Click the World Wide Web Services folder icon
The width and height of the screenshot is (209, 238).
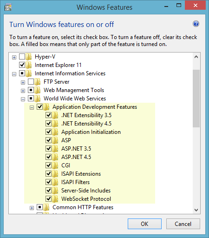coord(38,99)
